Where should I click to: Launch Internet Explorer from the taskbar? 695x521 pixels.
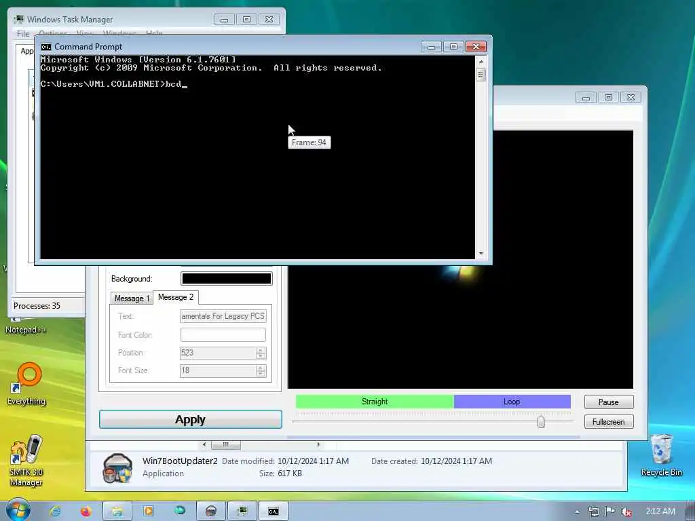point(56,512)
